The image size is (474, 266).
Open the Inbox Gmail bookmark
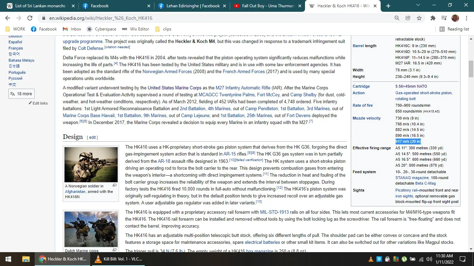[x=72, y=29]
